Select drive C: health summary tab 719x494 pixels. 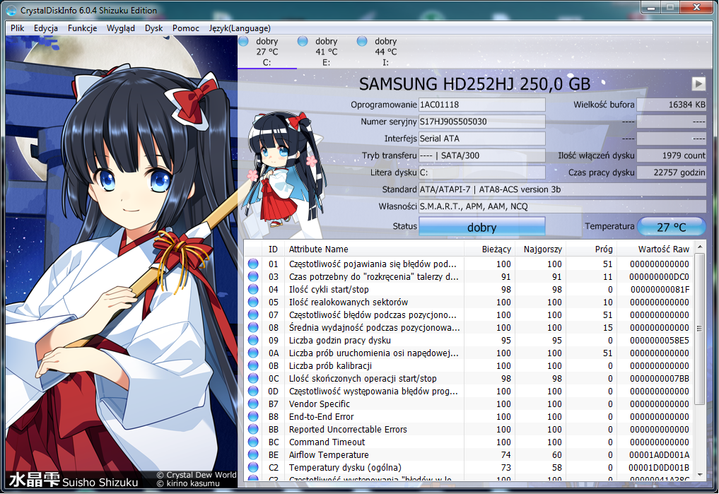click(267, 52)
